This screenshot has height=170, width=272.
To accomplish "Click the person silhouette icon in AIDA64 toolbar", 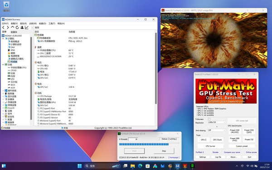I will click(22, 27).
